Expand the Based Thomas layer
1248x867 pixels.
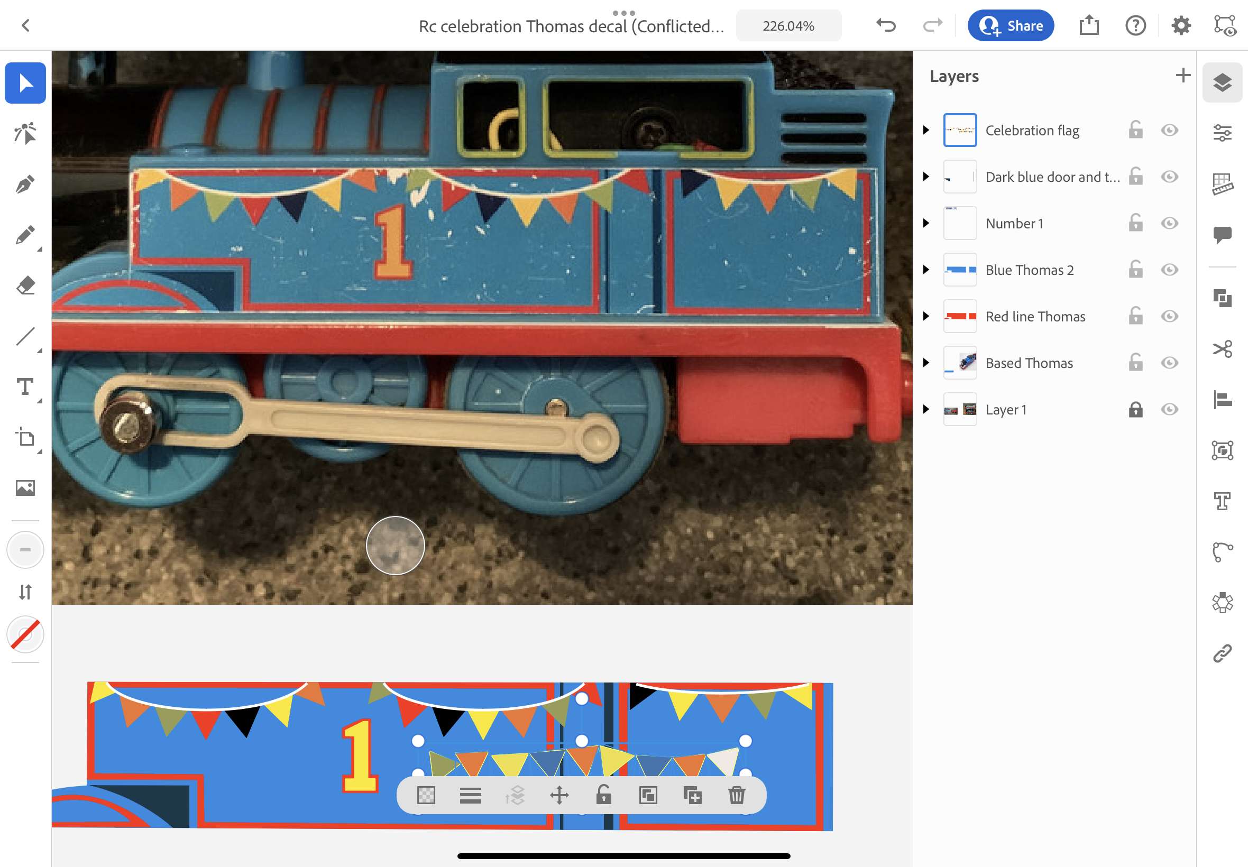[x=926, y=363]
